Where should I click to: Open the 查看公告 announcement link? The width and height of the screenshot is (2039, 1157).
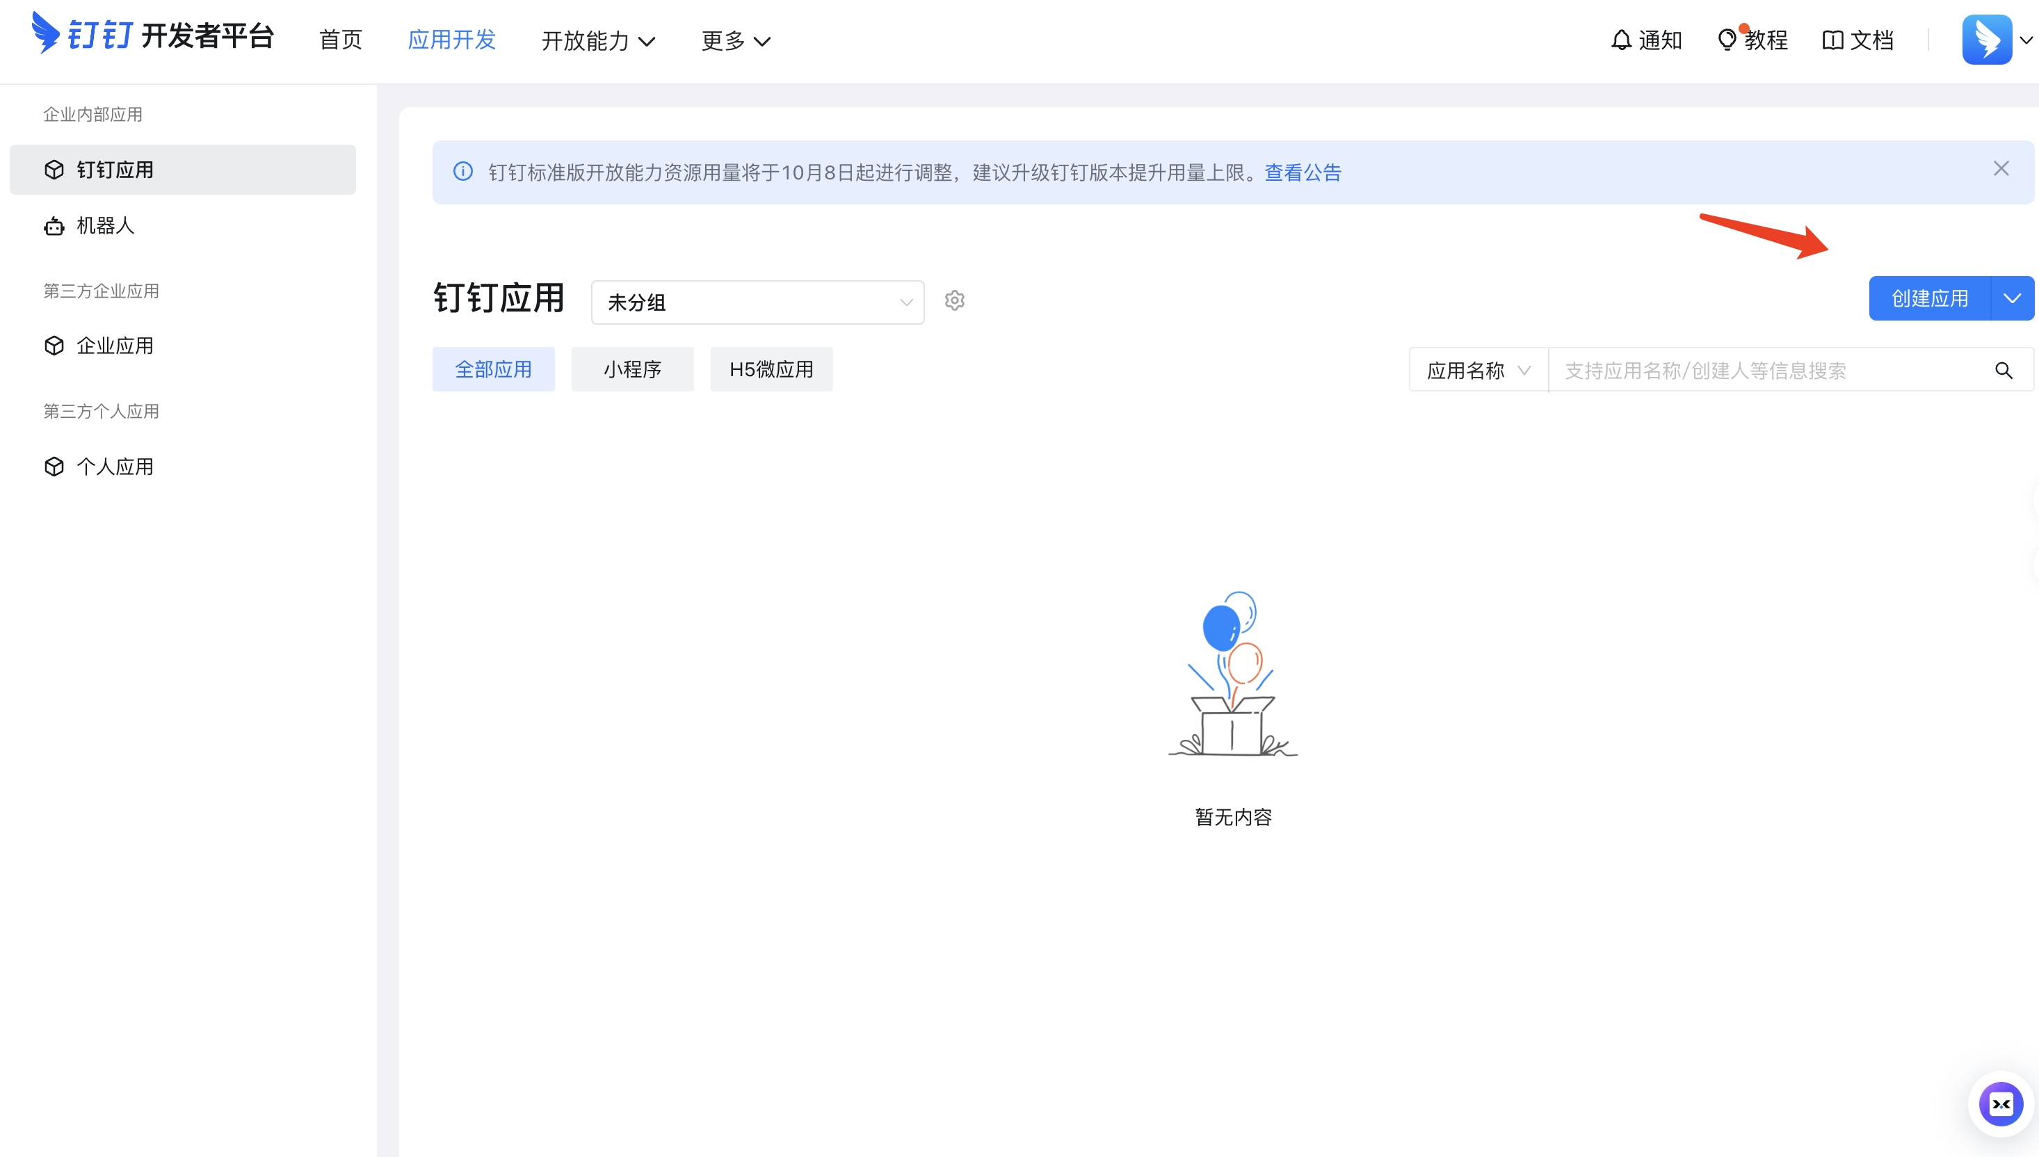pos(1302,172)
